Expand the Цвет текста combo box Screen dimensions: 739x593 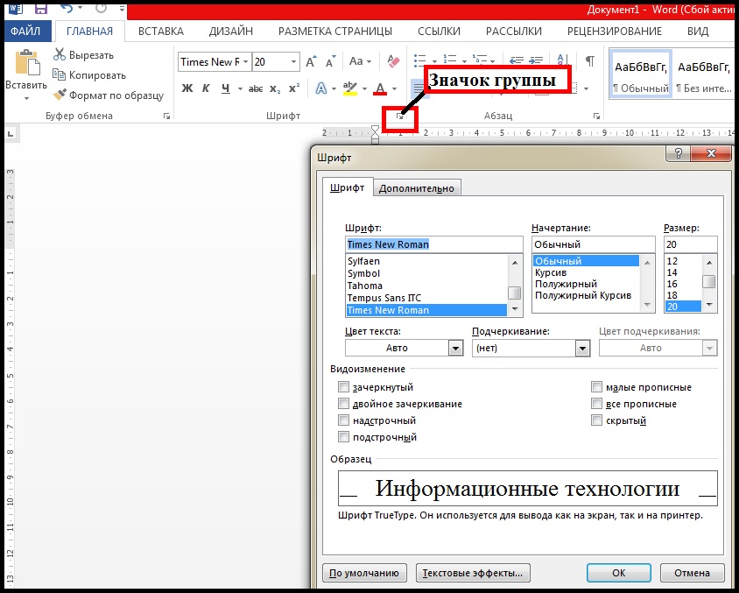pos(455,349)
